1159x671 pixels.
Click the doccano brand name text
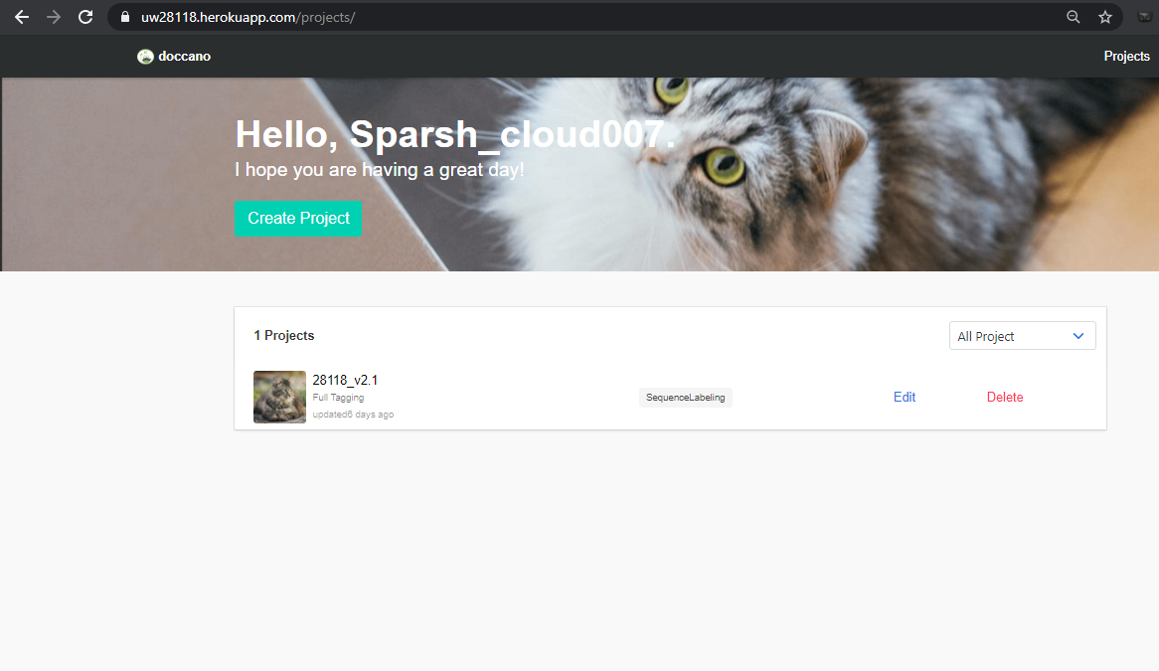(184, 57)
